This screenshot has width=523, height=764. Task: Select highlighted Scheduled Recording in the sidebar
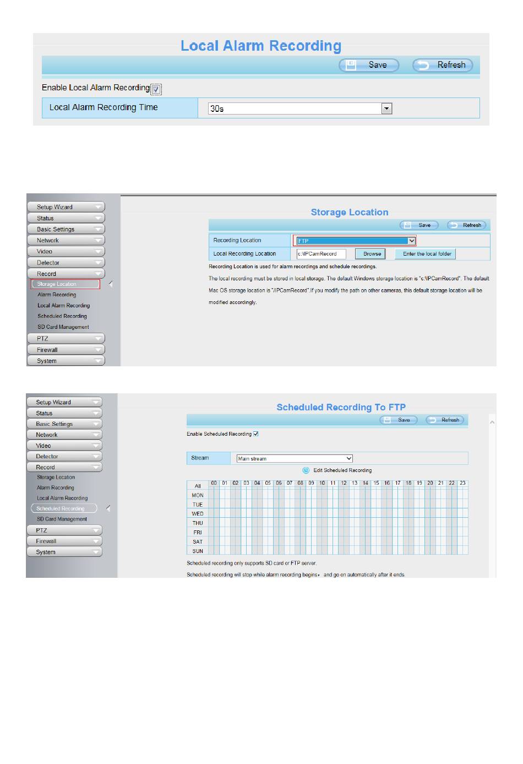click(x=64, y=509)
